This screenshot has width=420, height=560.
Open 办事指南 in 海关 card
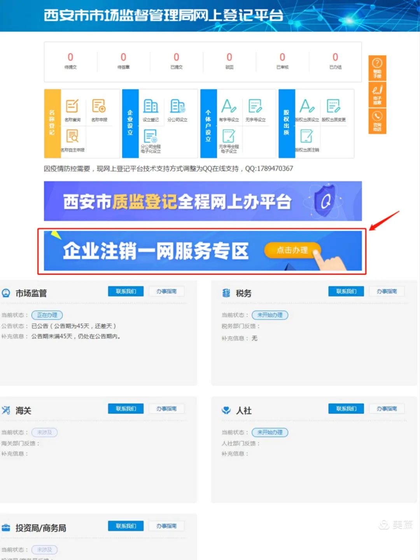tap(166, 409)
